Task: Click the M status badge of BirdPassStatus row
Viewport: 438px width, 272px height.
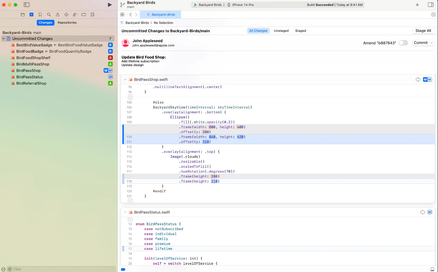Action: point(110,77)
